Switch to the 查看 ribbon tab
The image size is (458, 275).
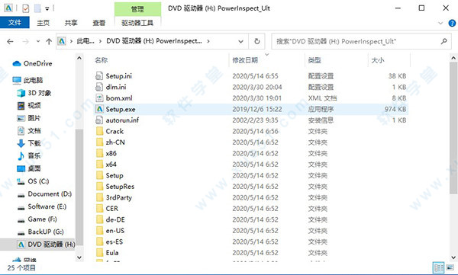click(x=98, y=23)
